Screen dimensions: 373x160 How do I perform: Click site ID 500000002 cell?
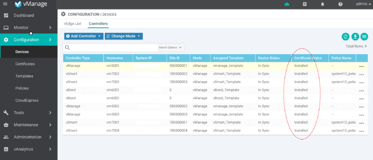point(179,106)
